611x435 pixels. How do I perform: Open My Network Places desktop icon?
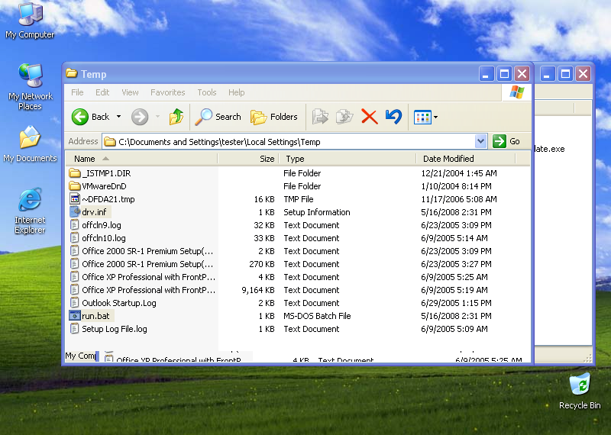pyautogui.click(x=31, y=87)
